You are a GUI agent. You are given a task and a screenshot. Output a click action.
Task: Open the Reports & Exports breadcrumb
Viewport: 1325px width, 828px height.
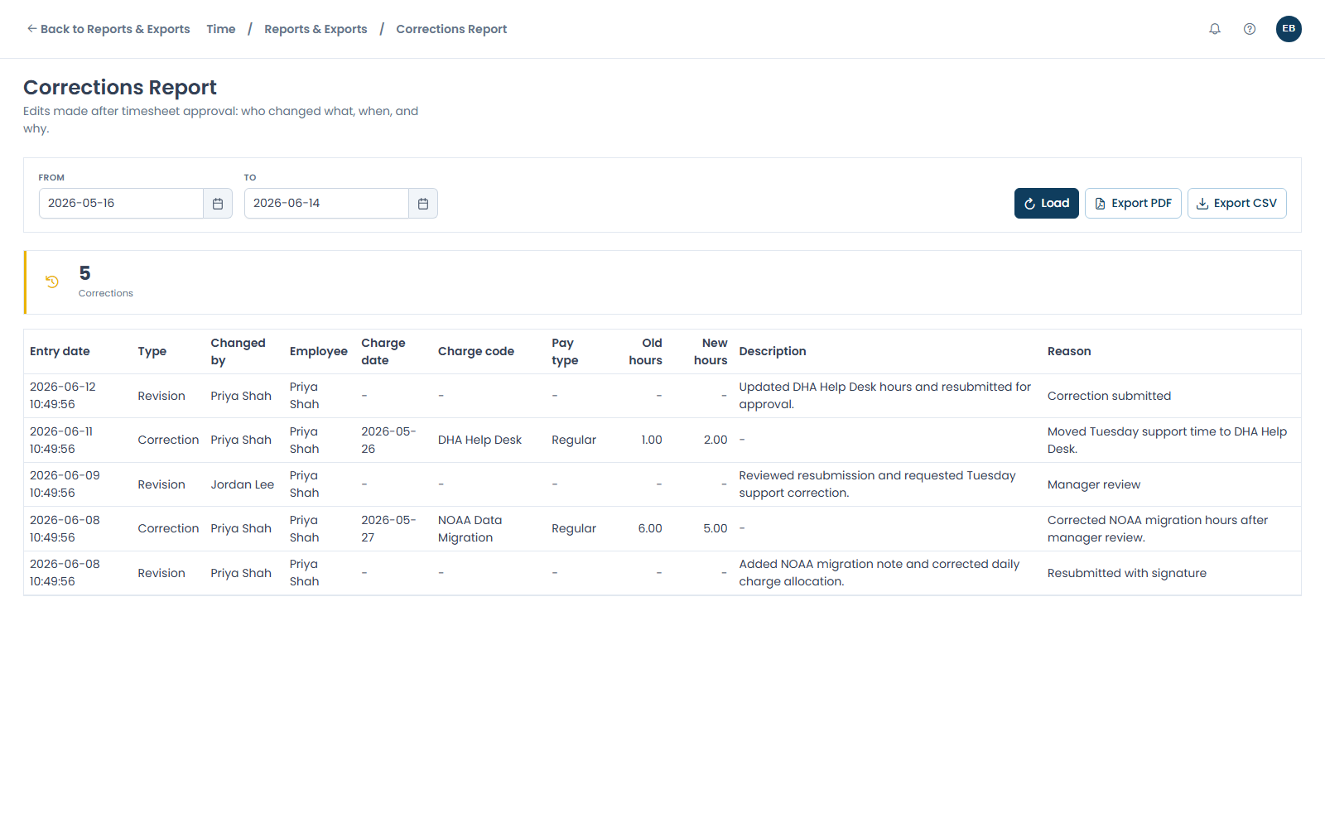[x=316, y=29]
